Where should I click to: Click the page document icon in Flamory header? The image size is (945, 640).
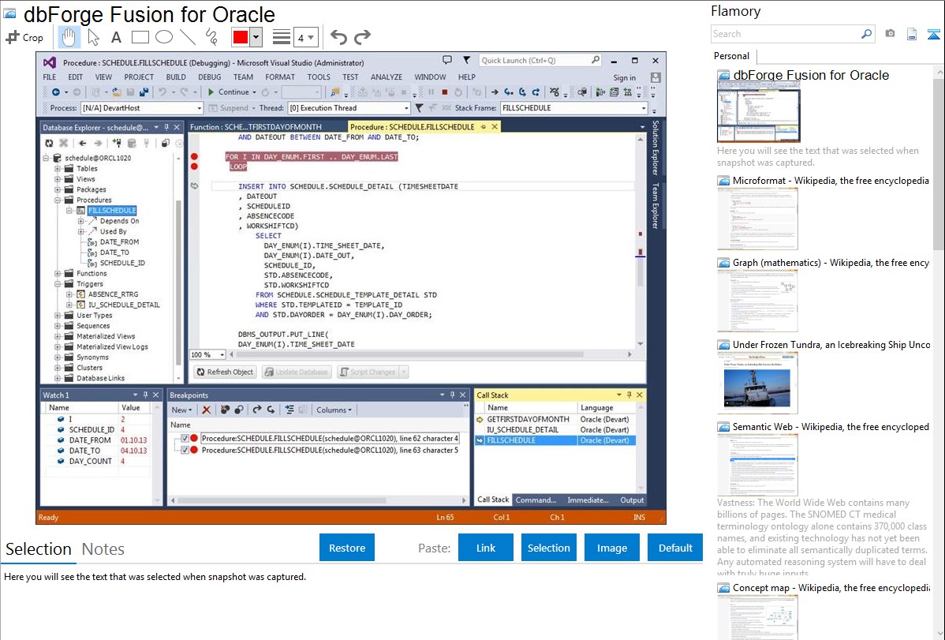coord(912,34)
